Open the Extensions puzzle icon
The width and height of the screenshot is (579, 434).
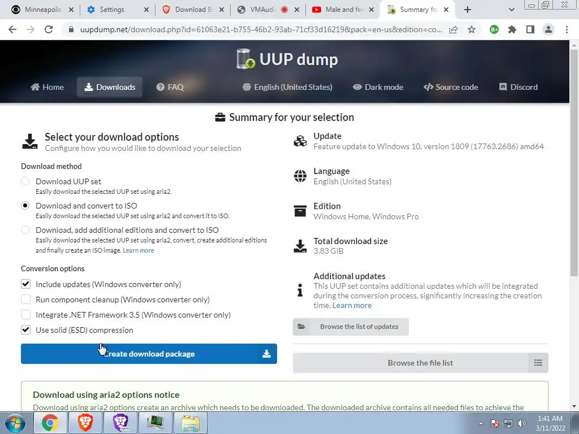pyautogui.click(x=512, y=29)
